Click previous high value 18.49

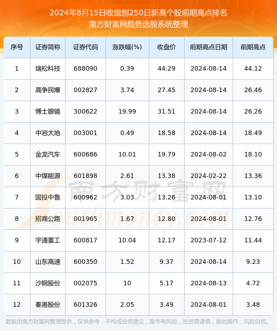click(253, 133)
